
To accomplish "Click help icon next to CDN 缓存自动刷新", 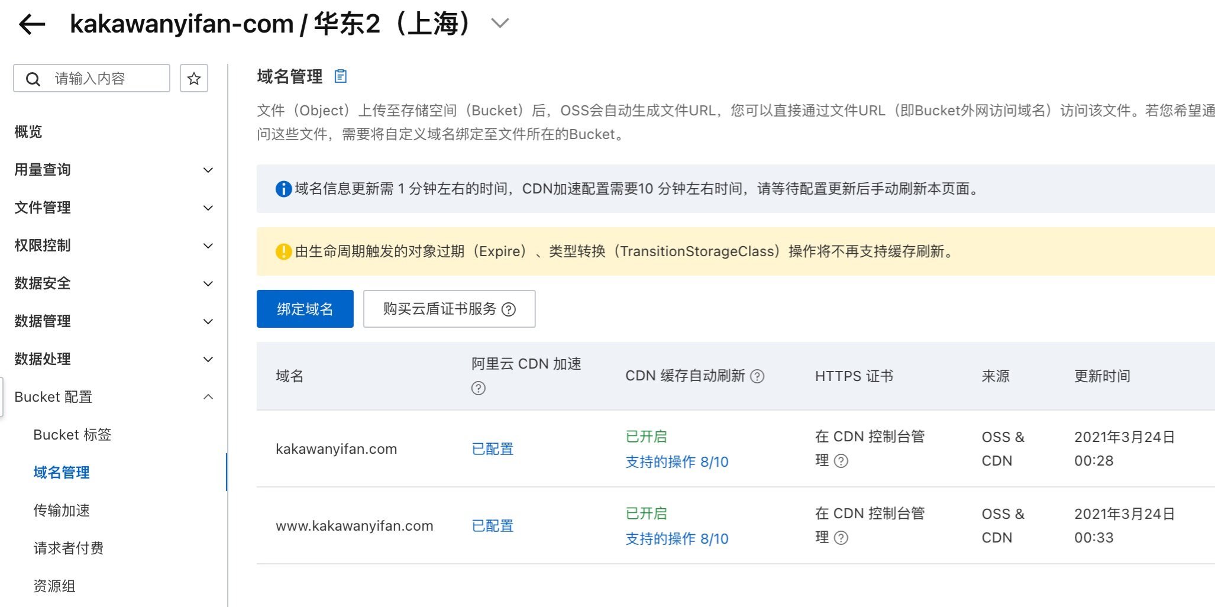I will pos(757,376).
